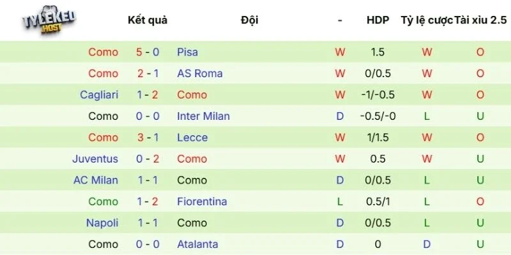The height and width of the screenshot is (255, 511).
Task: Click the Lecce team name
Action: (x=192, y=138)
